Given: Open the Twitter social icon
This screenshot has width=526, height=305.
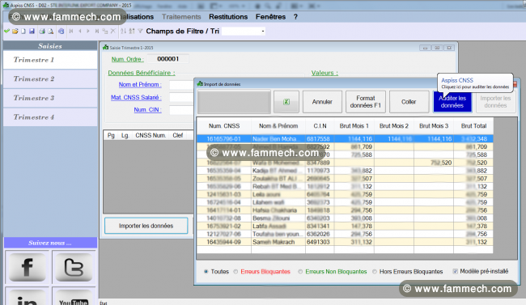Looking at the screenshot, I should click(74, 268).
